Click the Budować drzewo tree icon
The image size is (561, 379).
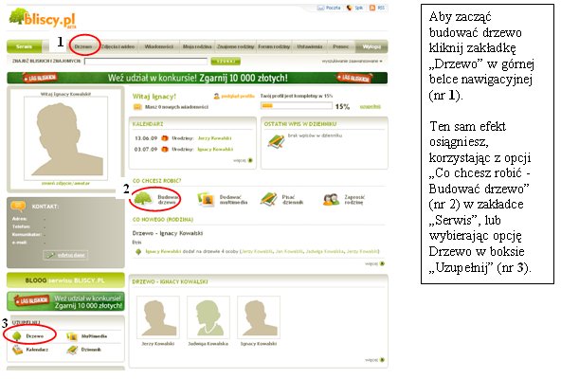tap(143, 199)
